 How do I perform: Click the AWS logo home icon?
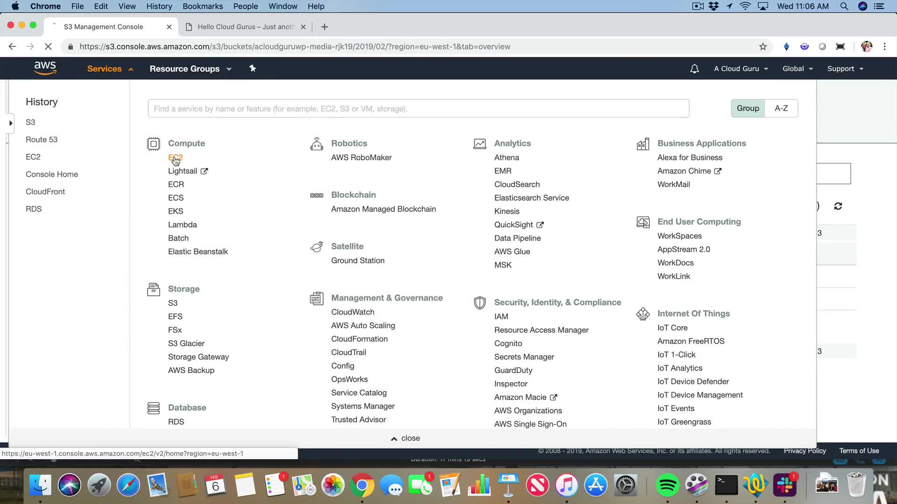pos(45,68)
